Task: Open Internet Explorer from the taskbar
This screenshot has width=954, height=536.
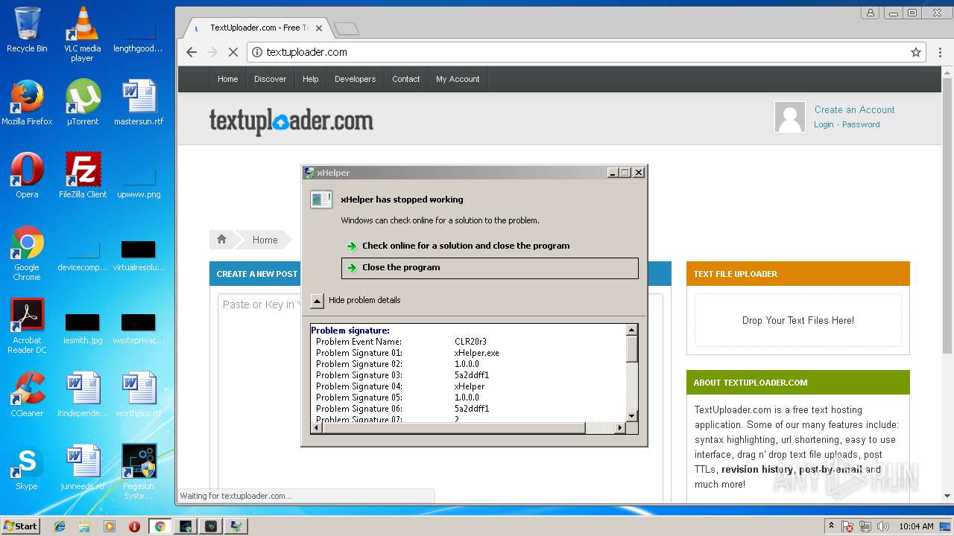Action: point(60,526)
